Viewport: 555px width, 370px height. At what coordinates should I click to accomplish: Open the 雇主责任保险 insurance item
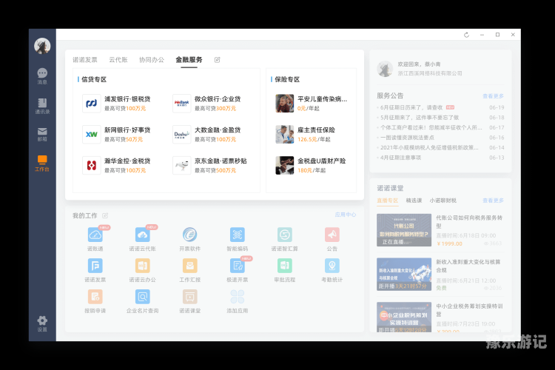(306, 135)
